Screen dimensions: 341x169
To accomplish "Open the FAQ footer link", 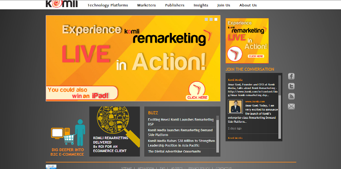I will (x=163, y=168).
